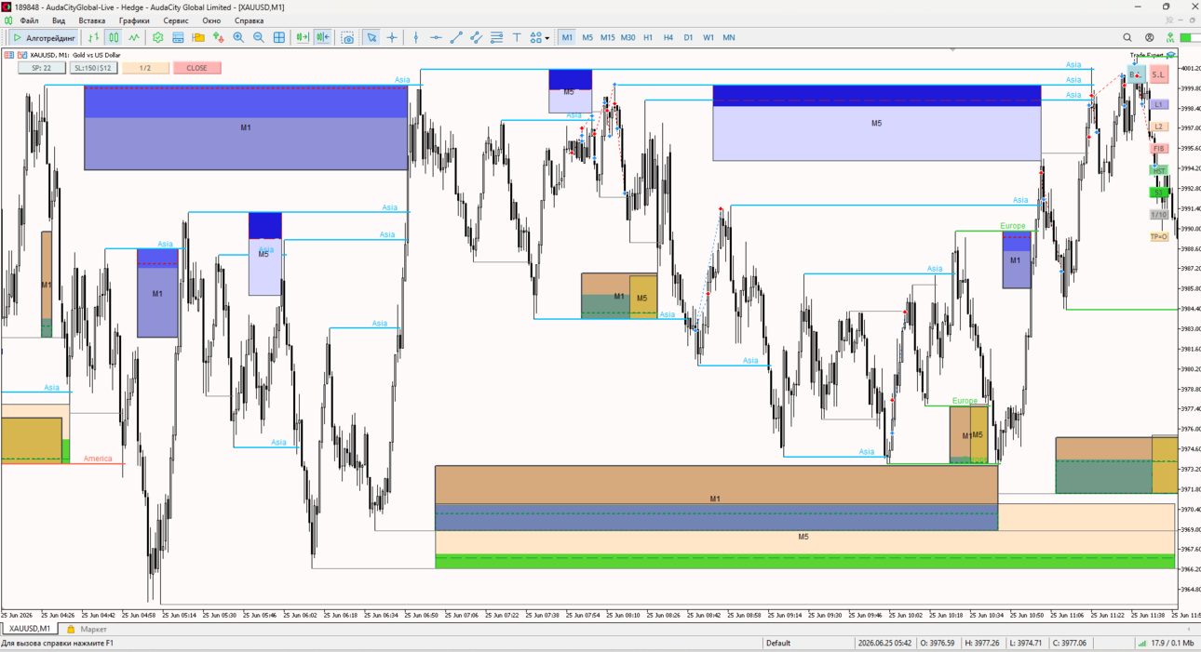Click the LVL signal icon

(x=1169, y=37)
